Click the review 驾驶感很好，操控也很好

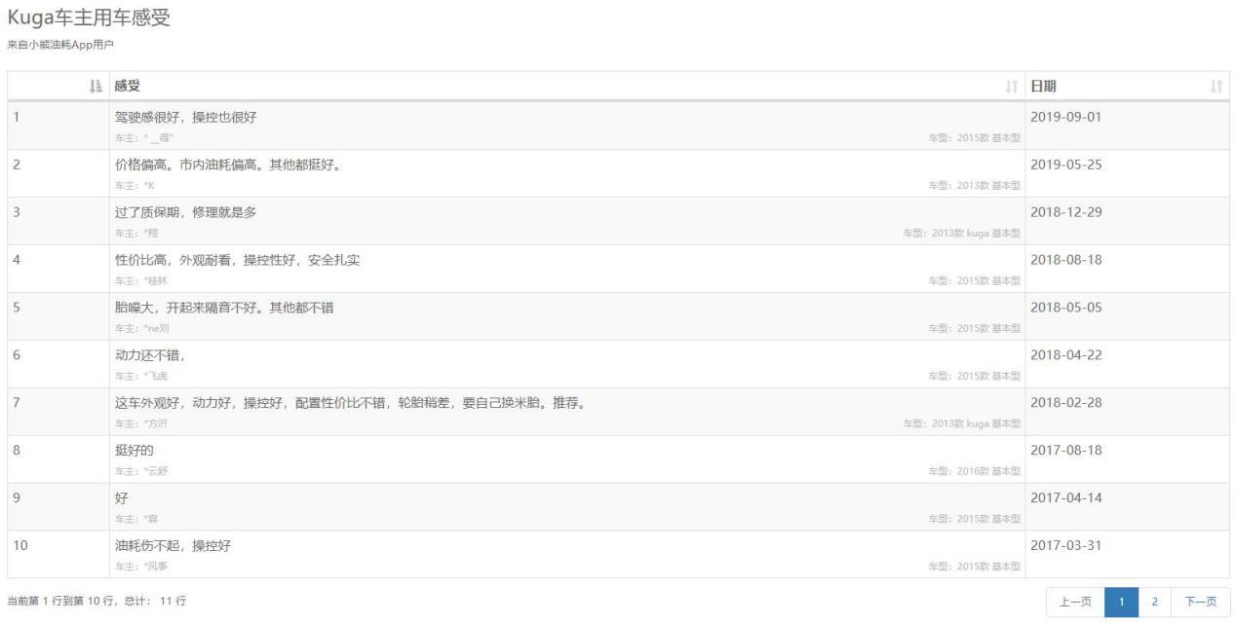pos(185,118)
